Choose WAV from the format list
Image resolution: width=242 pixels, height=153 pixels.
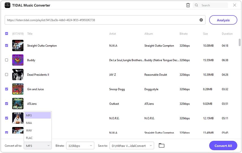coord(38,130)
